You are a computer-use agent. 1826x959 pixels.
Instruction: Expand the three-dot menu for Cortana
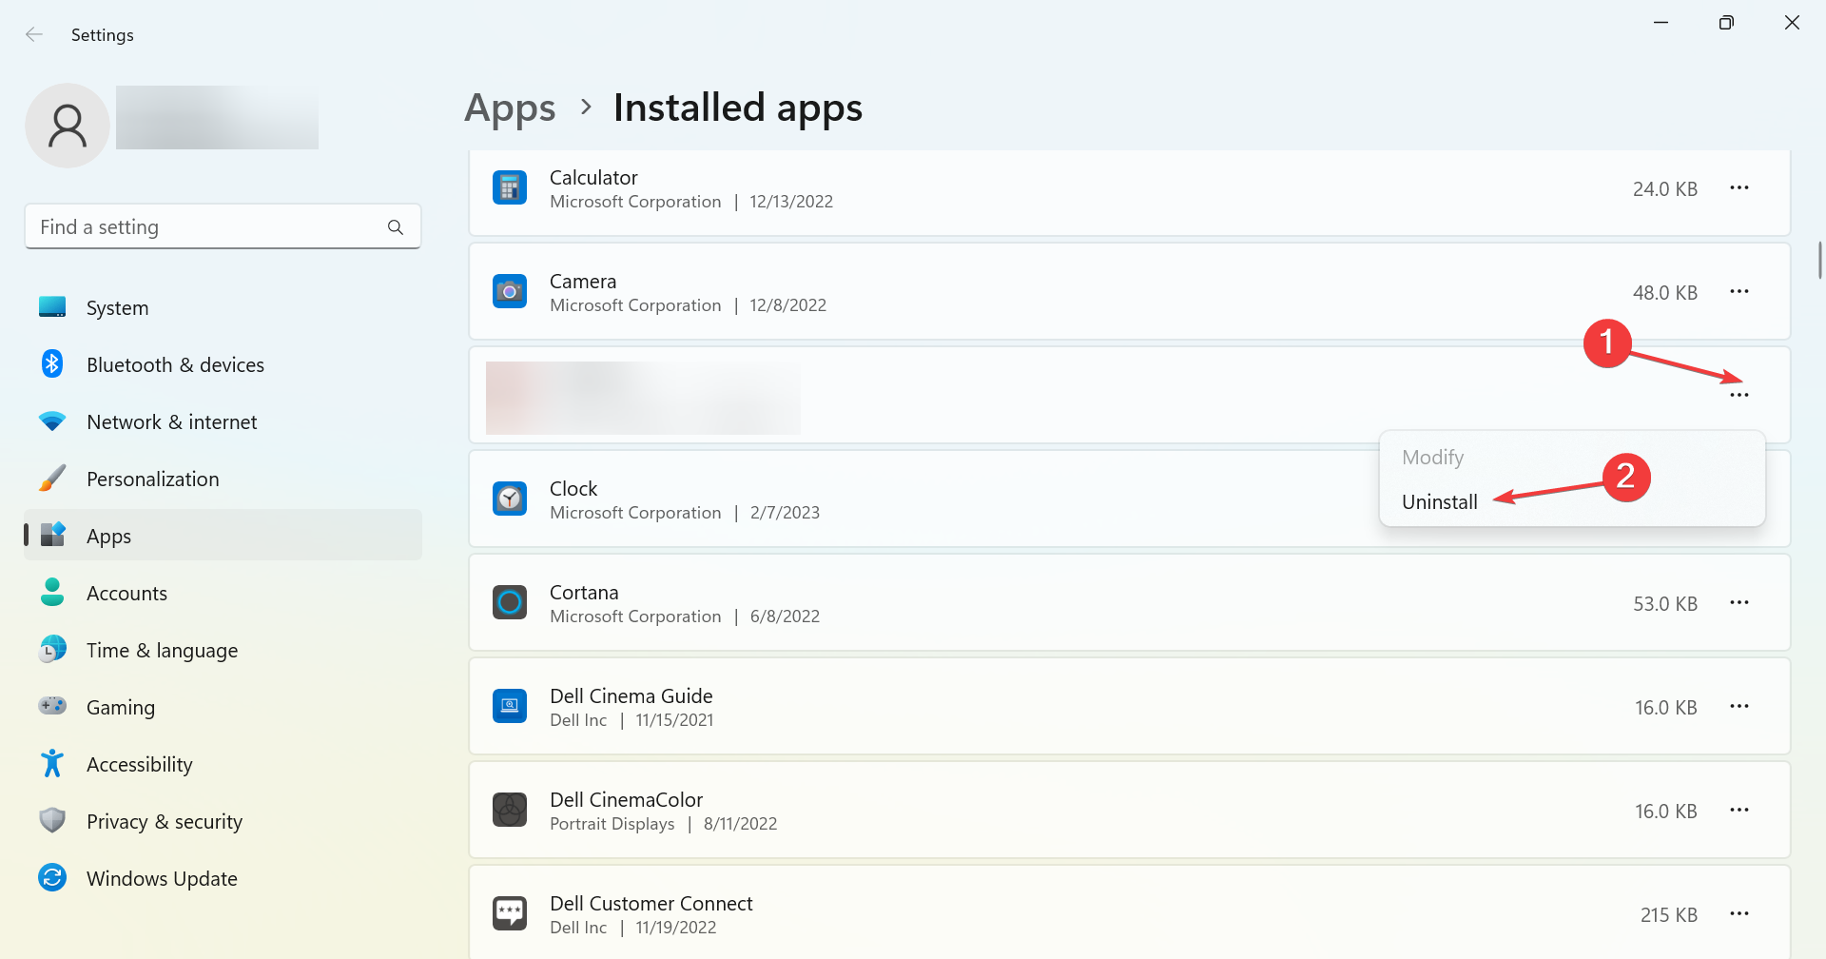(x=1739, y=603)
